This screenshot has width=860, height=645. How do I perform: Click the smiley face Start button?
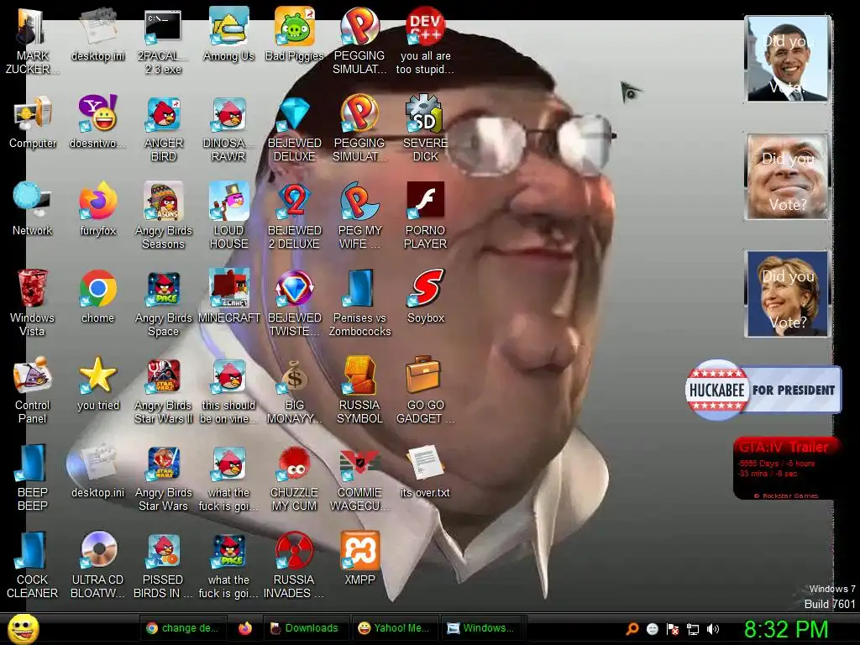coord(23,628)
